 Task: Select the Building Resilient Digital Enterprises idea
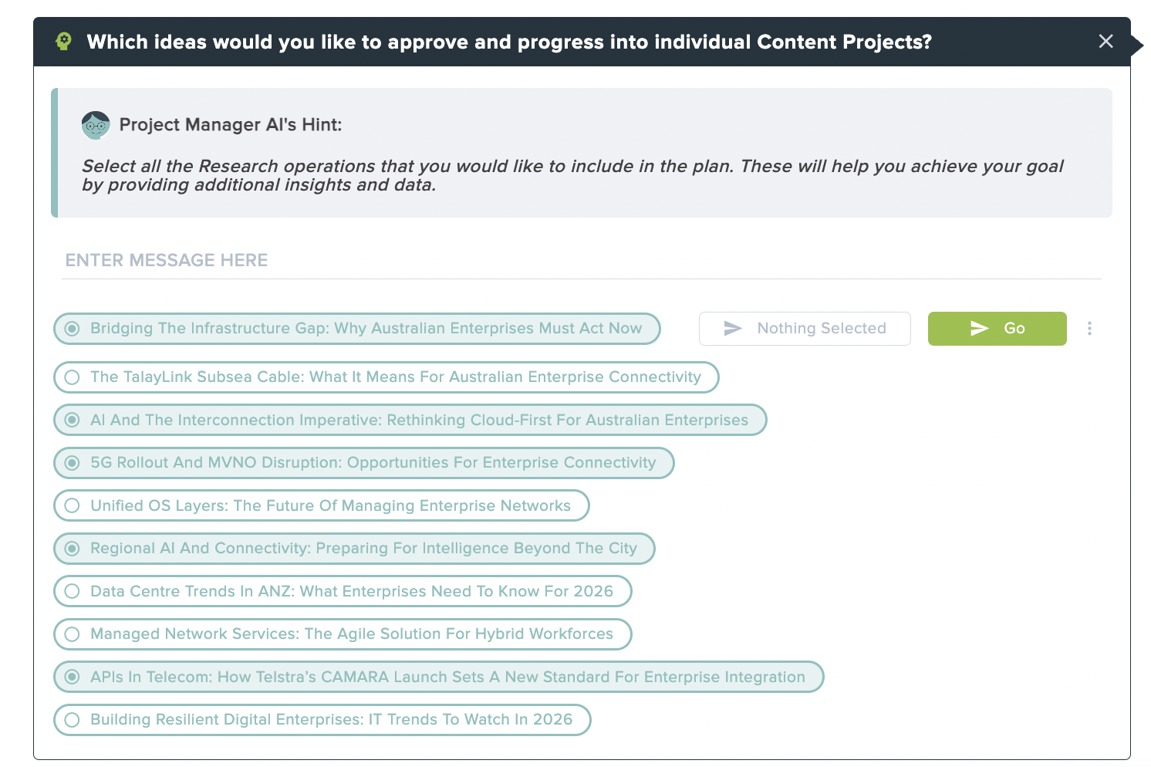(72, 719)
